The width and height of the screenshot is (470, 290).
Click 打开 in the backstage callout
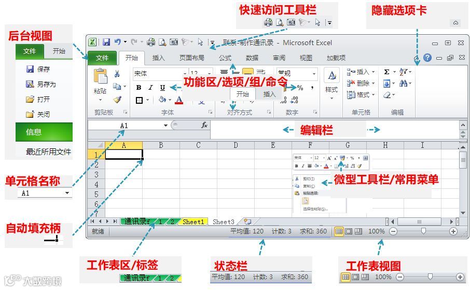pos(38,99)
